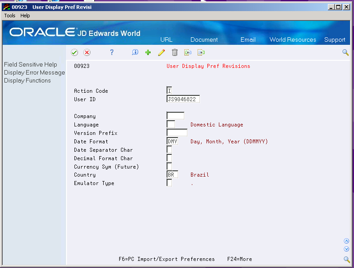Click the green plus Add icon

click(148, 52)
